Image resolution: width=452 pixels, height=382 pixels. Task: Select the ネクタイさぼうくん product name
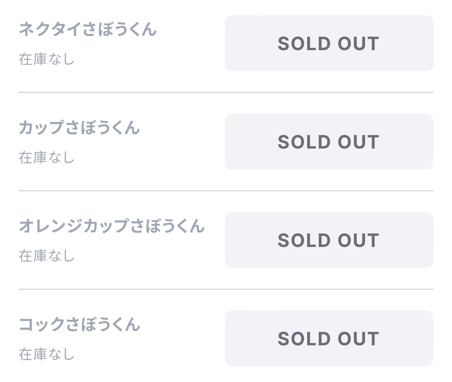click(88, 29)
